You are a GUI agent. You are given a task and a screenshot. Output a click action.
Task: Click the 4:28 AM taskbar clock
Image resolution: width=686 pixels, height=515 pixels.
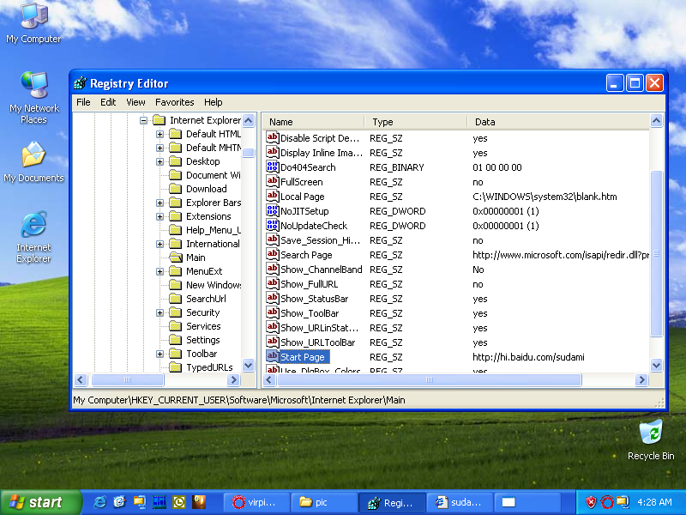[654, 502]
